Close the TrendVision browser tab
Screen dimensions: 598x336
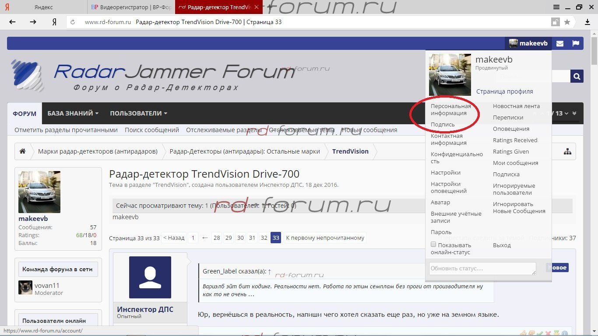click(x=257, y=7)
